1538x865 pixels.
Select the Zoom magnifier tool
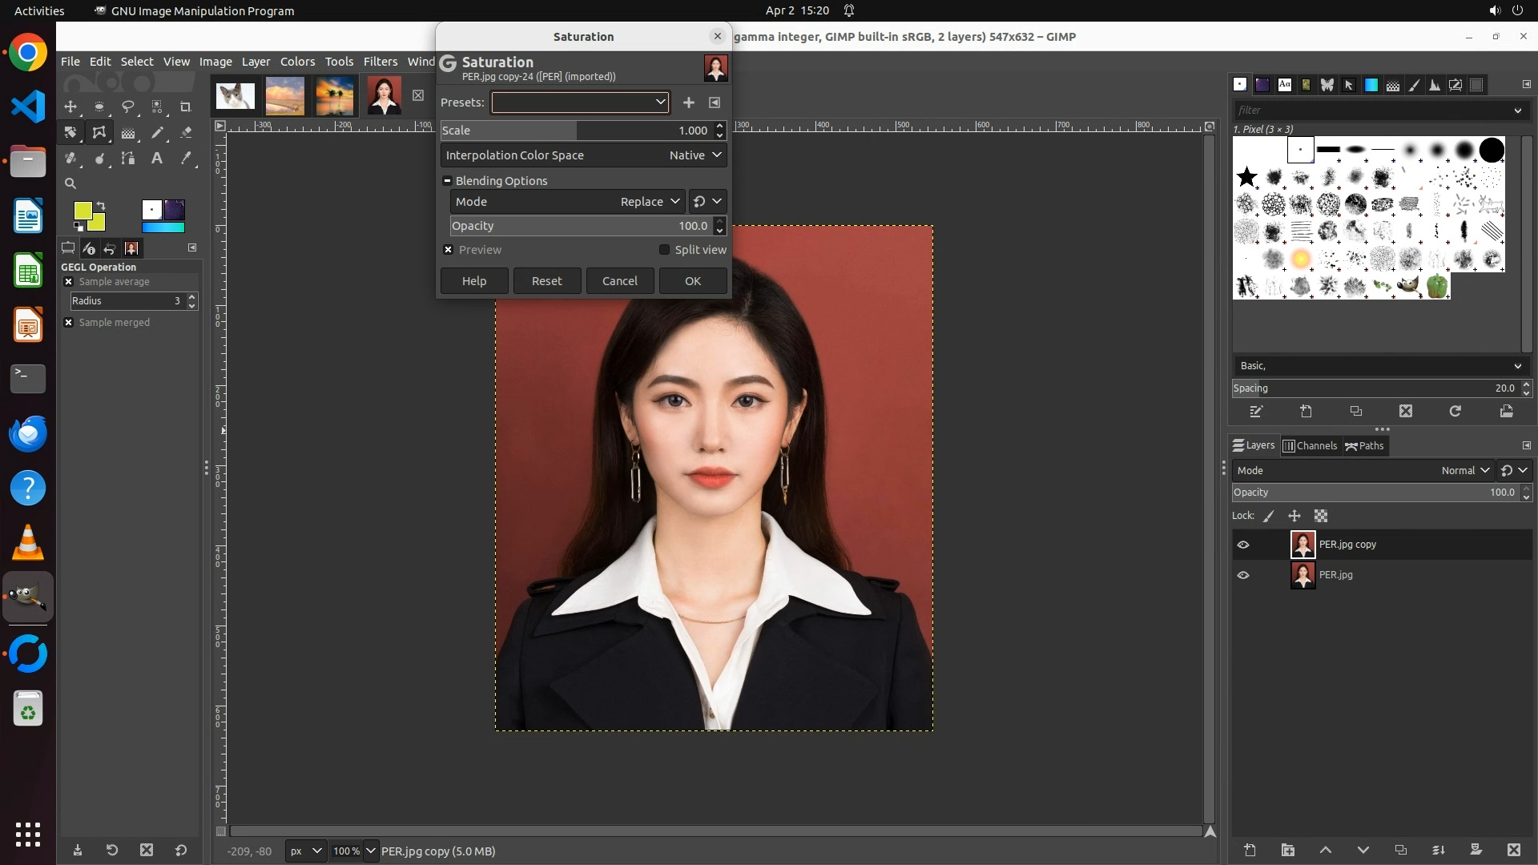click(70, 183)
